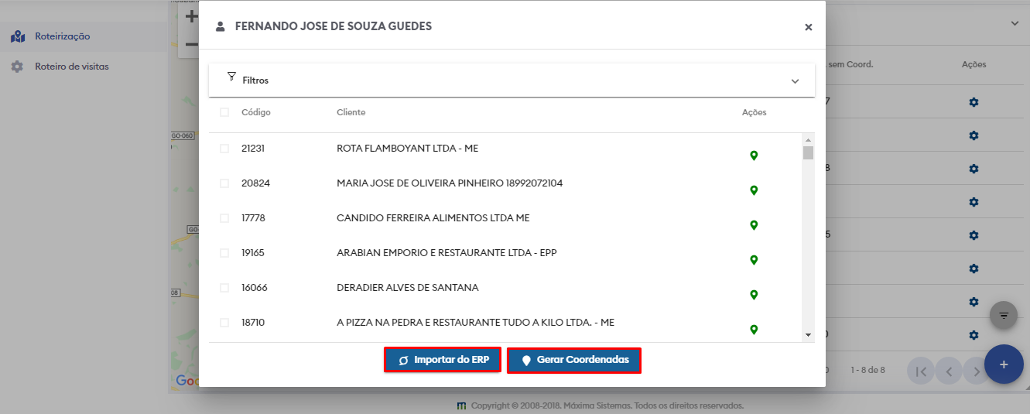Viewport: 1030px width, 414px height.
Task: Click CANDIDO FERREIRA ALIMENTOS LTDA ME
Action: pyautogui.click(x=433, y=218)
